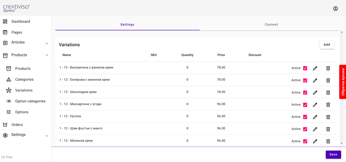Click the Discount column header

click(x=255, y=55)
